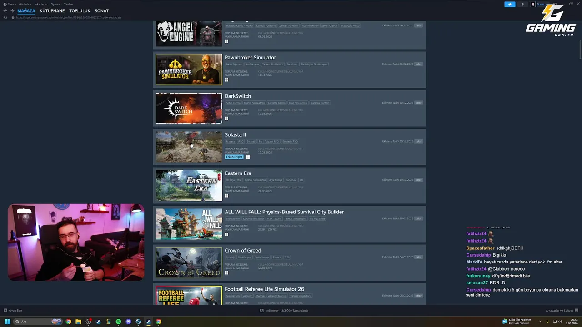Select the Kule Savunması tag on DarkSwitch
This screenshot has height=327, width=582.
298,103
